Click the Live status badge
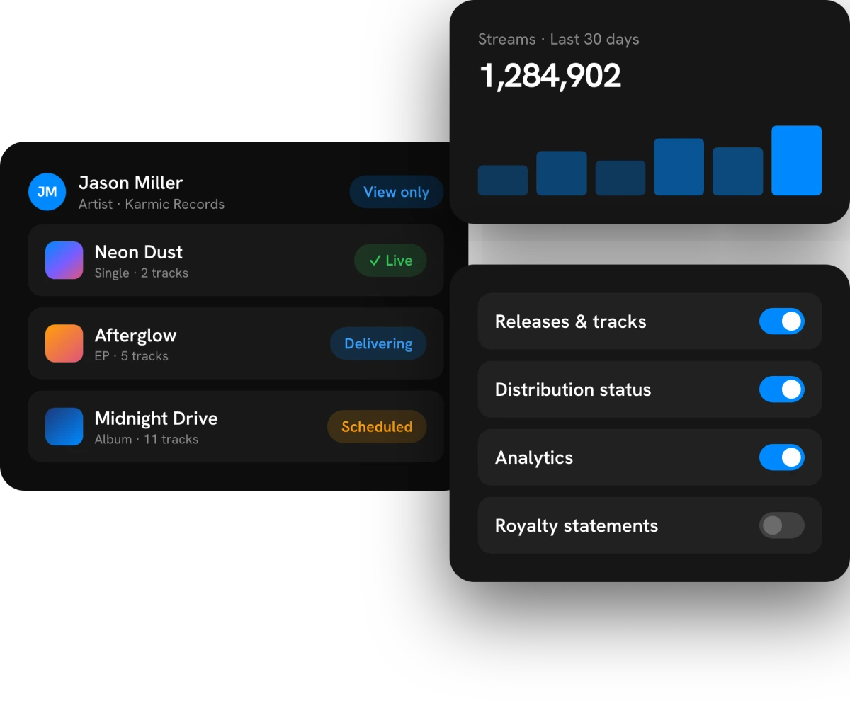850x701 pixels. 390,261
